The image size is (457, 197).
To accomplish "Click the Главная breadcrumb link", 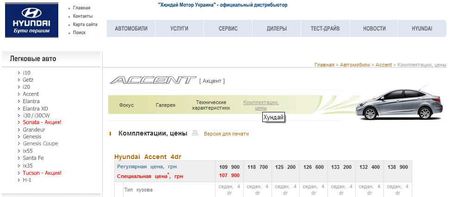I will click(x=324, y=65).
